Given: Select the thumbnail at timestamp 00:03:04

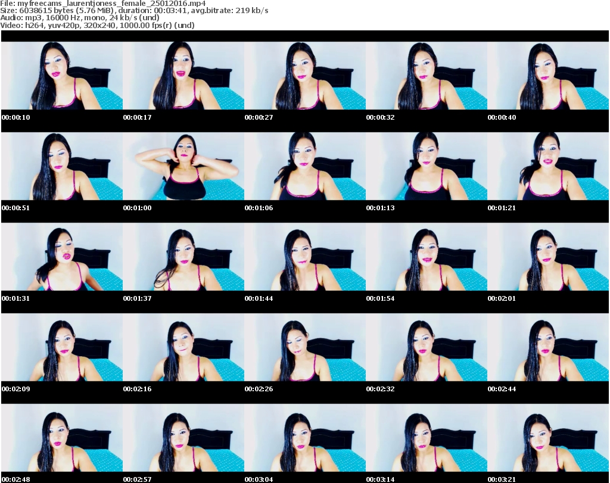Looking at the screenshot, I should point(305,438).
